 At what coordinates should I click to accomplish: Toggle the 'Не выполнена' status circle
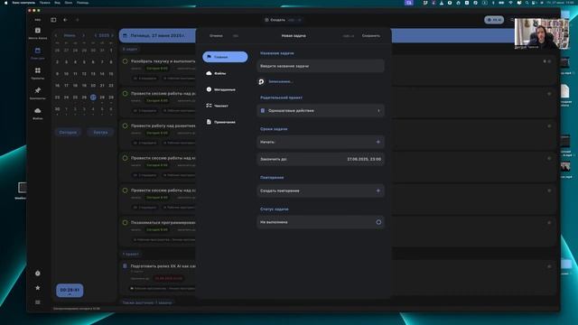click(x=378, y=222)
